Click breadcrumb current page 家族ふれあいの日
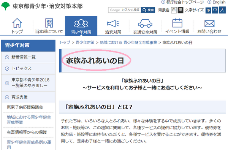Image resolution: width=228 pixels, height=150 pixels. click(177, 43)
